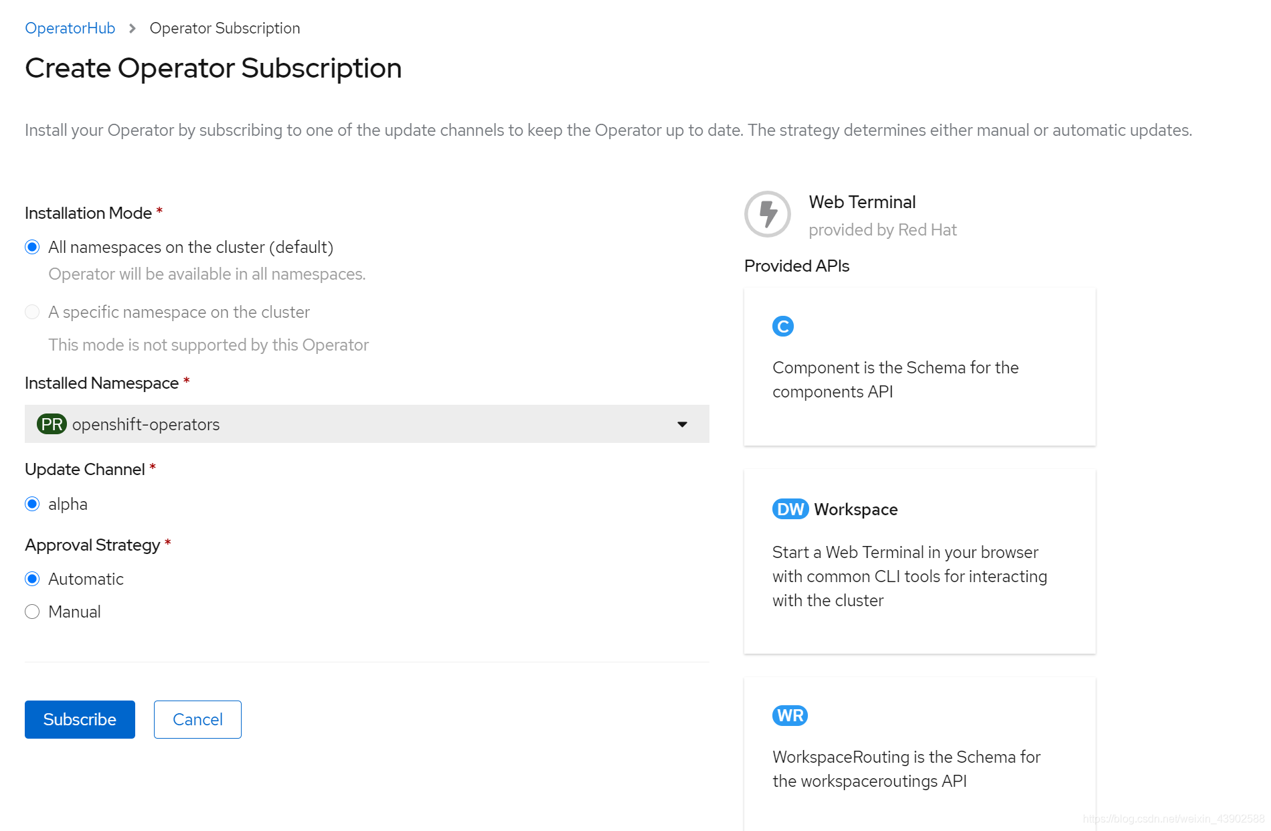Click the Approval Strategy label

click(x=92, y=545)
